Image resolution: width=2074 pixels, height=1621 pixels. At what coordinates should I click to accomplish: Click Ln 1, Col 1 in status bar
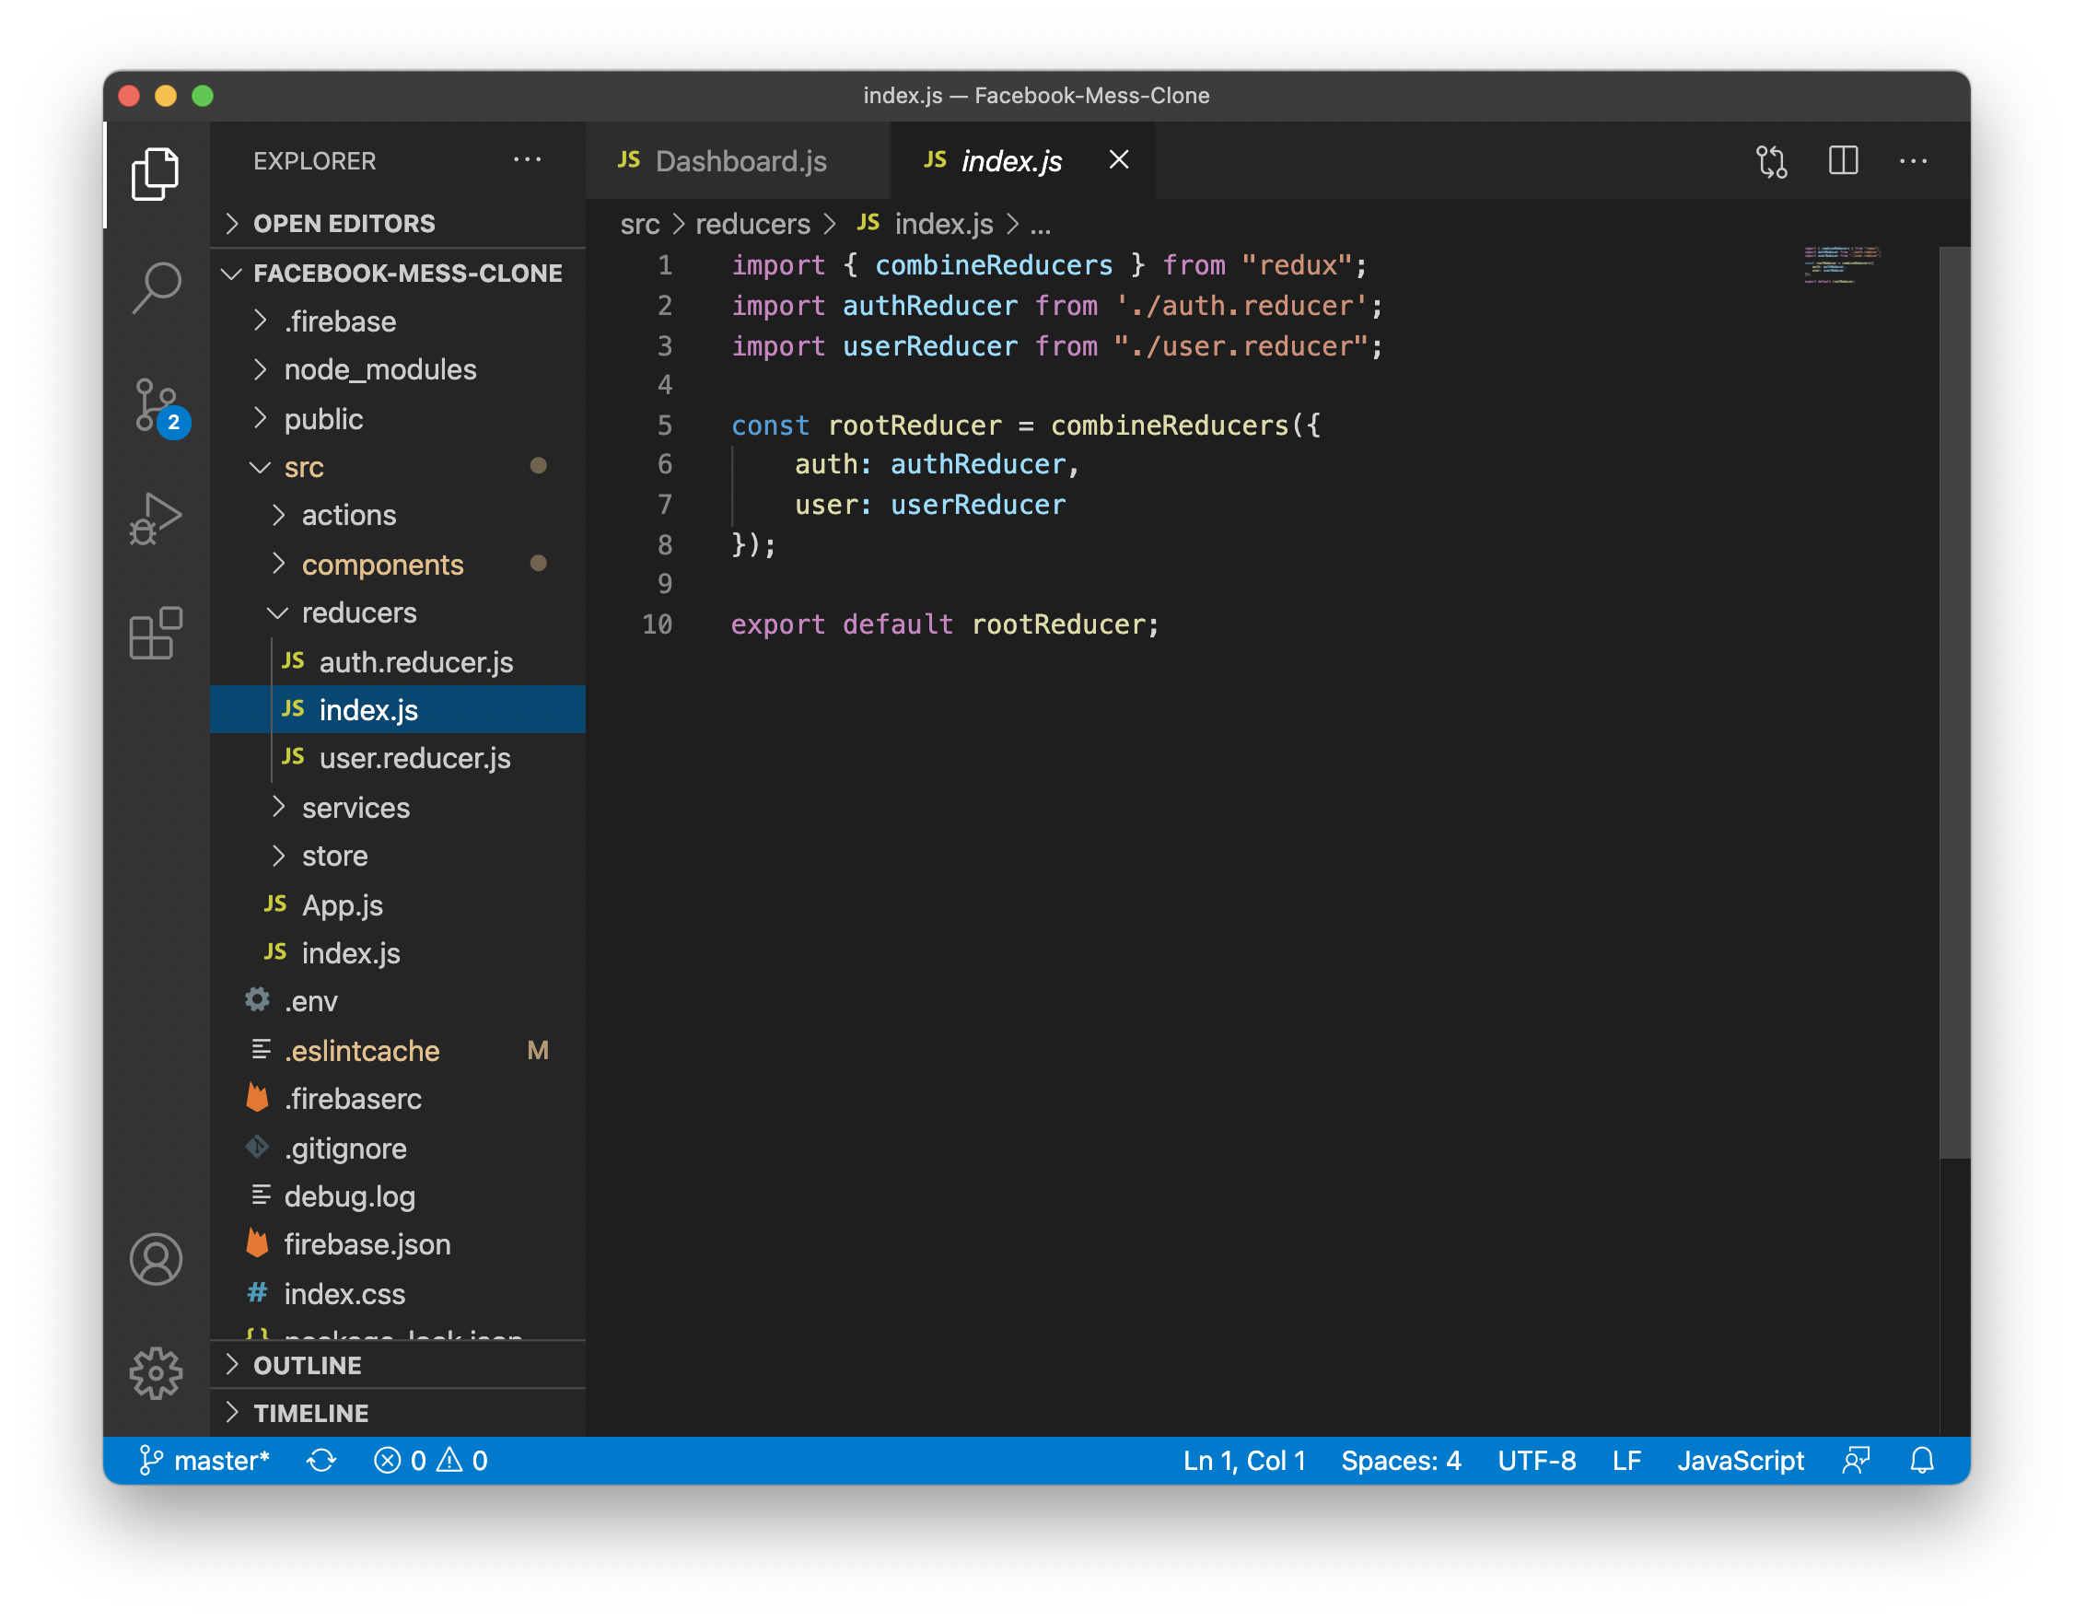click(x=1244, y=1460)
